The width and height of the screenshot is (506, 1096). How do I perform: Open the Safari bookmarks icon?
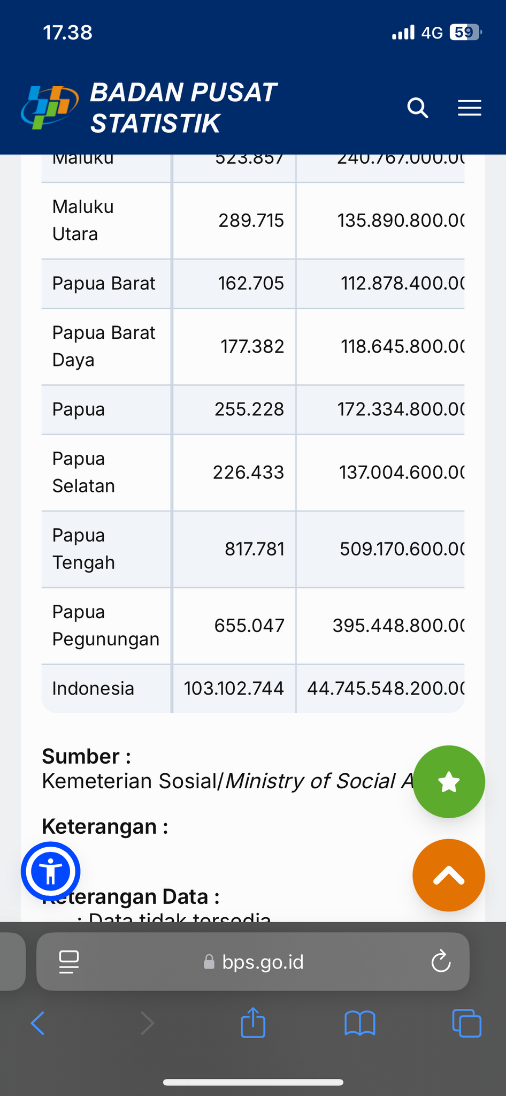[x=359, y=1023]
